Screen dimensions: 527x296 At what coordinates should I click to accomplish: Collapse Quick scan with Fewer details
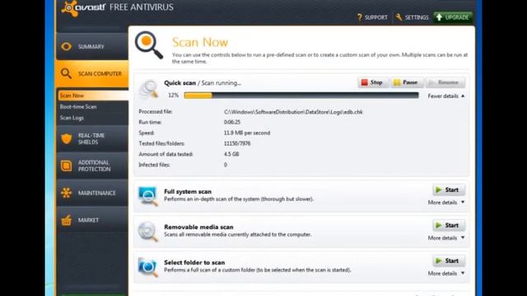(446, 96)
